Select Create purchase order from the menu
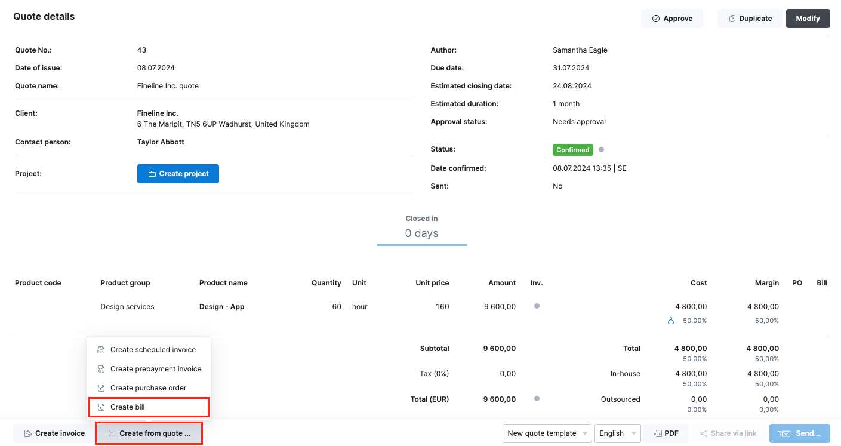This screenshot has height=446, width=841. [148, 387]
